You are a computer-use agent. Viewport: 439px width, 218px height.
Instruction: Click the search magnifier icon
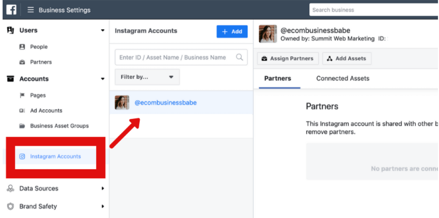(240, 57)
